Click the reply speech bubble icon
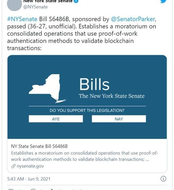The image size is (174, 190). point(33,189)
